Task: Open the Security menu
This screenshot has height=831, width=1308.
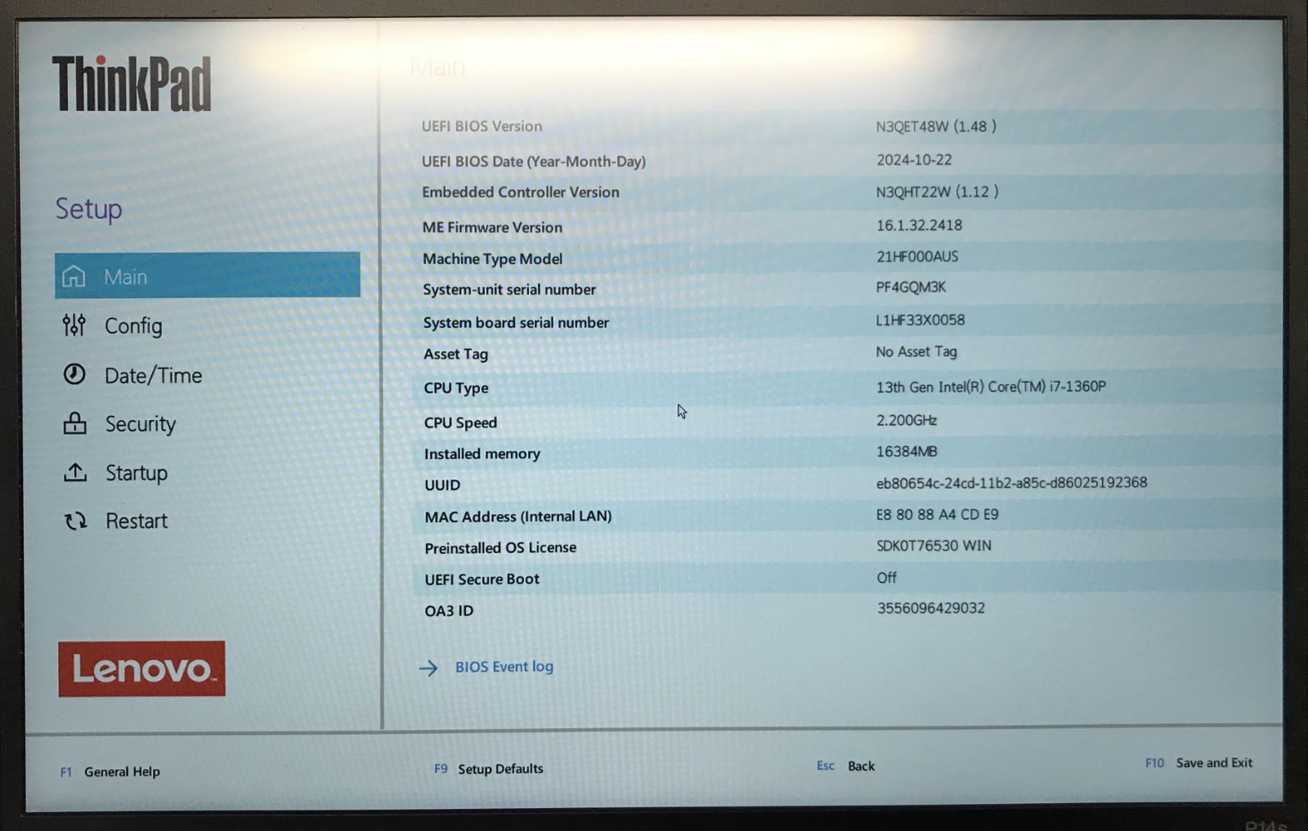Action: (x=141, y=424)
